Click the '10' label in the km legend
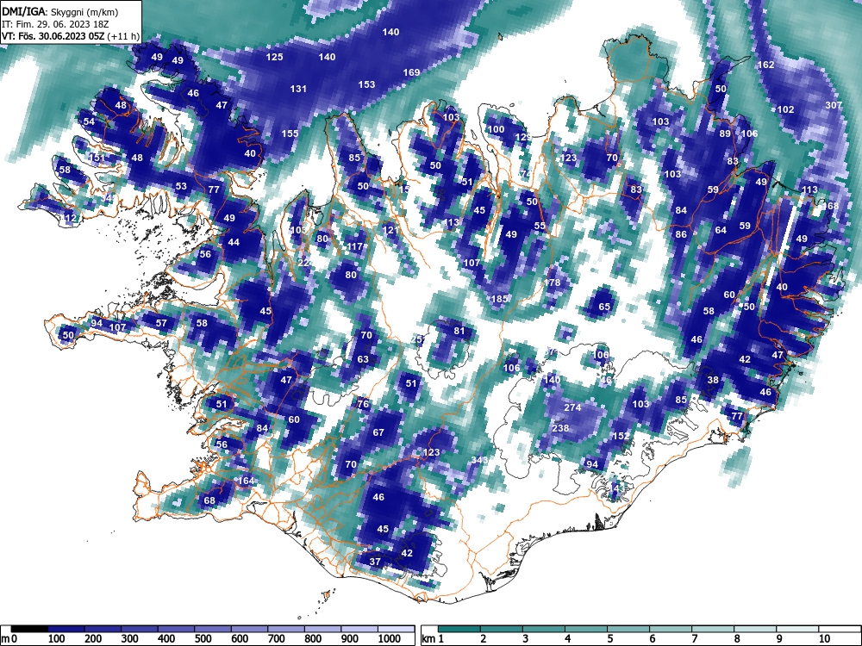The image size is (862, 646). tap(823, 639)
